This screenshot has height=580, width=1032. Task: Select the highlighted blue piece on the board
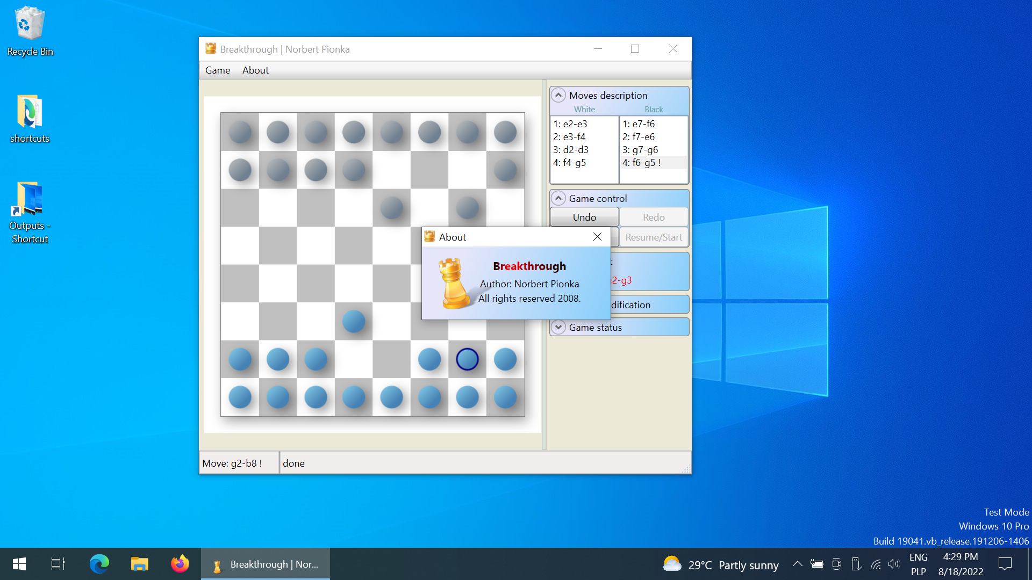click(467, 359)
